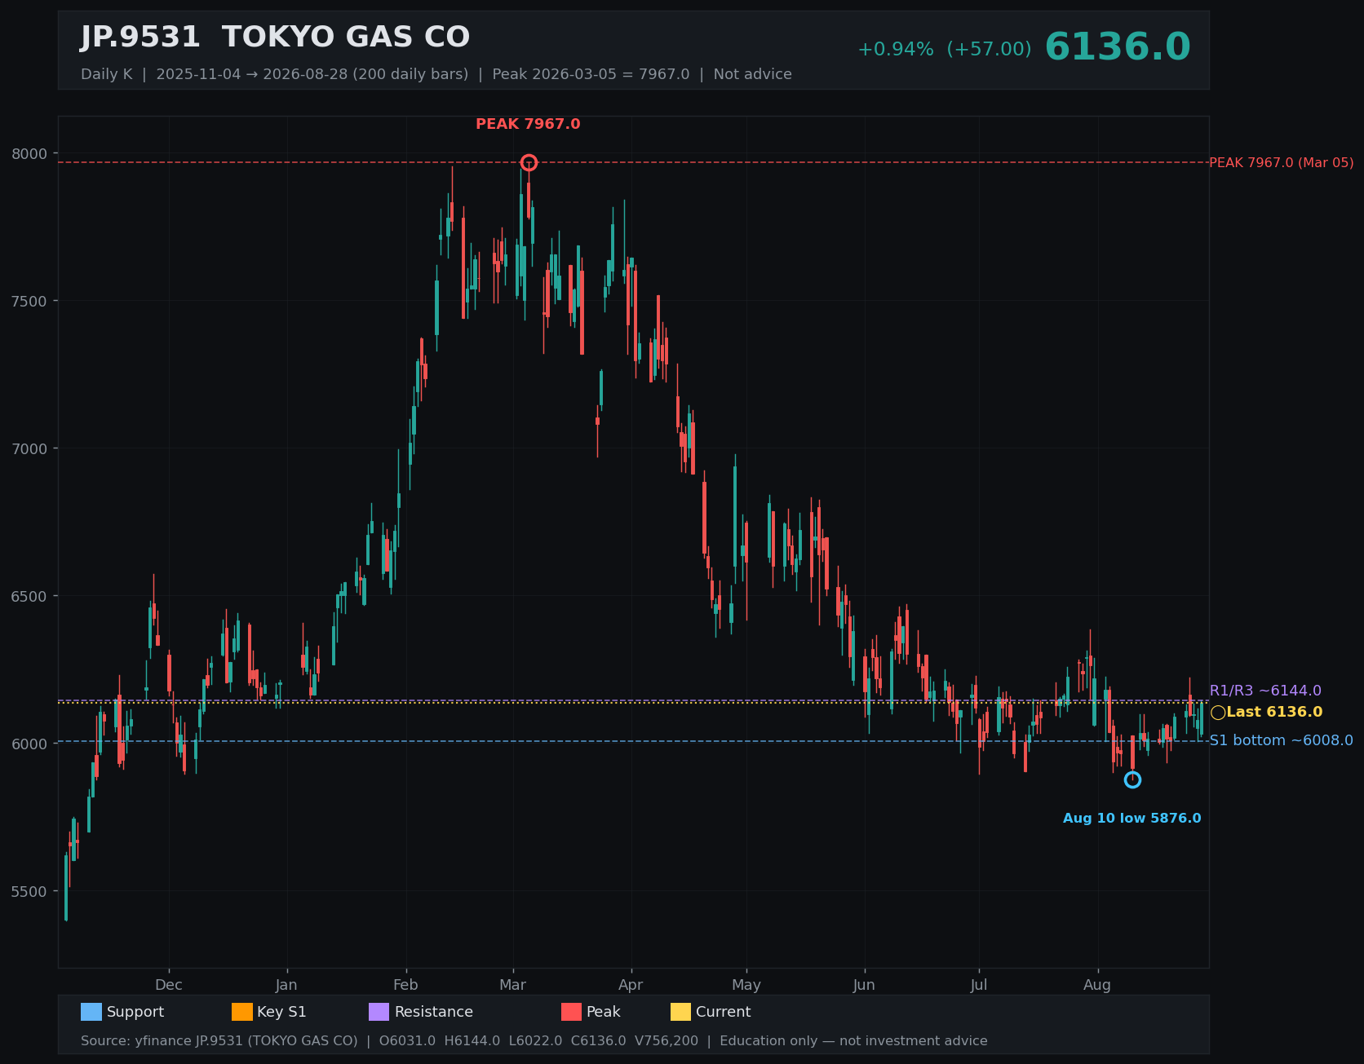Click the "PEAK 7967.0" annotation above the candles

(528, 124)
